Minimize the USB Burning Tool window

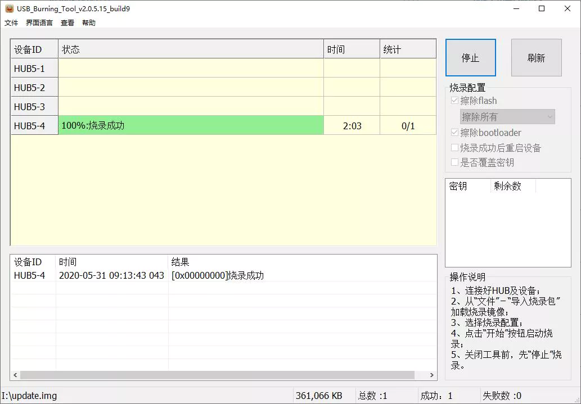click(517, 8)
